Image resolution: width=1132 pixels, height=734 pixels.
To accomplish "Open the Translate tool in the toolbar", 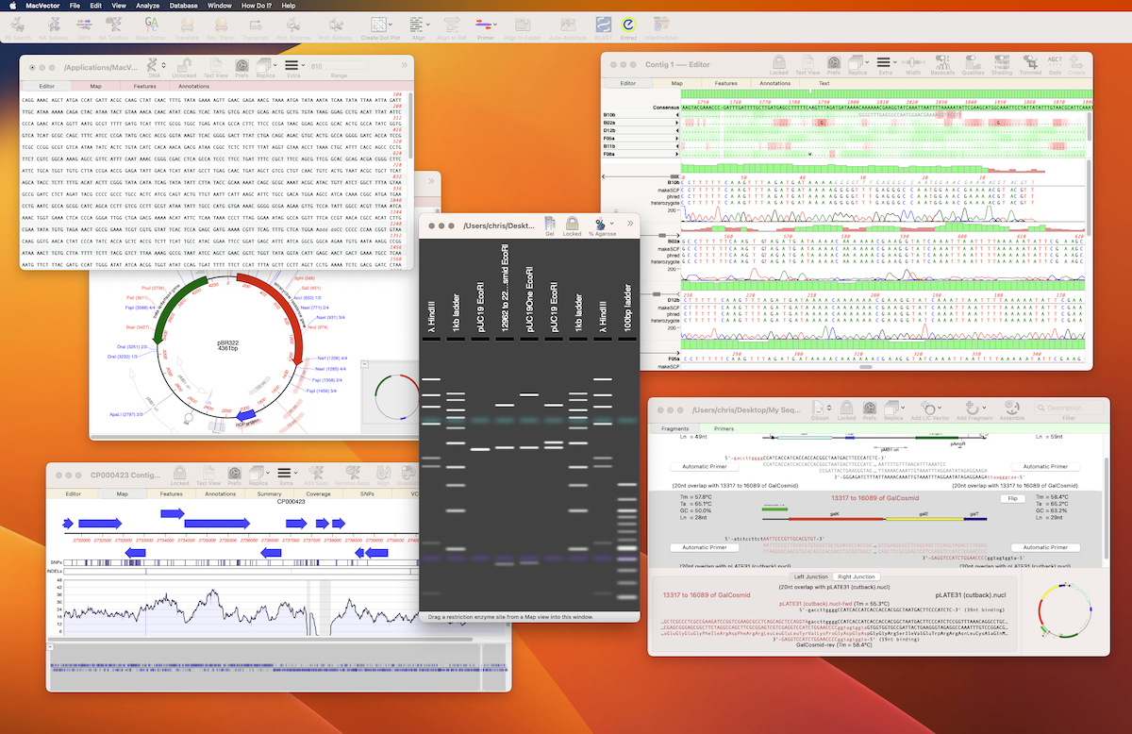I will coord(187,26).
